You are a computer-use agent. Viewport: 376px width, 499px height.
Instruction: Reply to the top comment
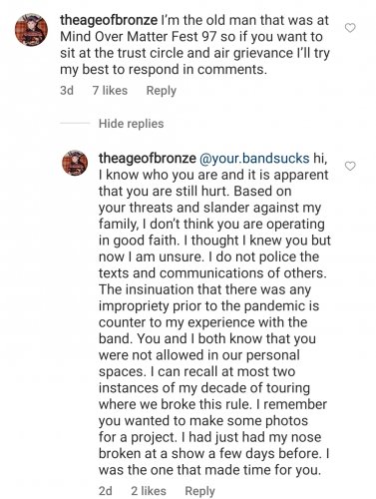(162, 91)
